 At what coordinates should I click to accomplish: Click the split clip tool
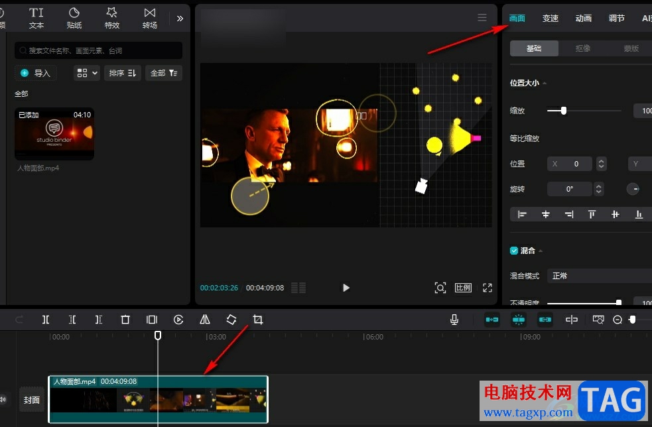46,320
